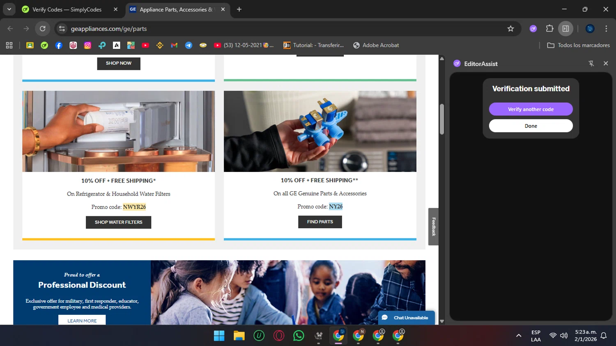Bookmark this page with the star icon

[x=510, y=29]
